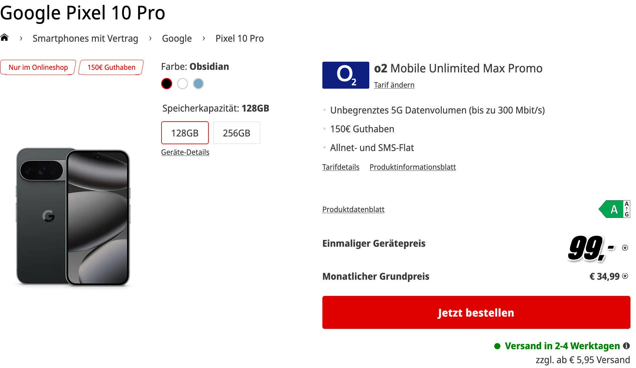
Task: Choose the 256GB storage option
Action: [x=237, y=133]
